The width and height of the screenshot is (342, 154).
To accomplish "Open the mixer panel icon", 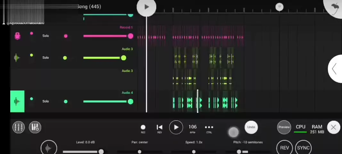I will (x=19, y=127).
